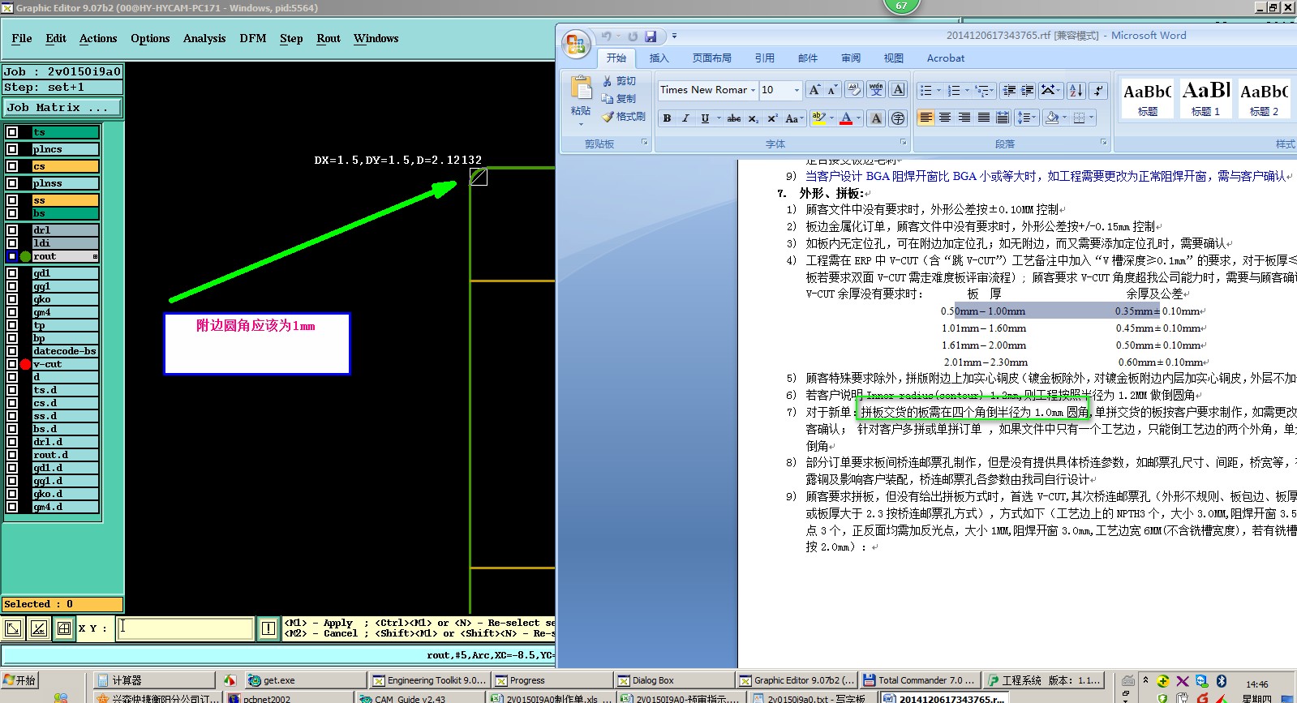Click the Clear Formatting eraser icon
This screenshot has width=1297, height=703.
(x=854, y=90)
